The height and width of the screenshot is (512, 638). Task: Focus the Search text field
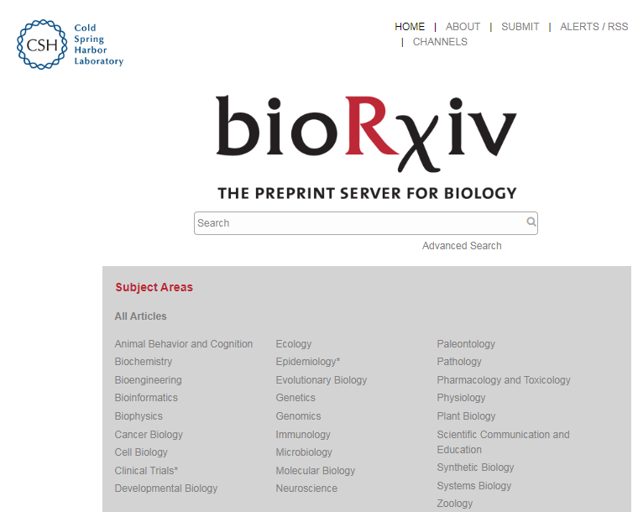pyautogui.click(x=360, y=223)
